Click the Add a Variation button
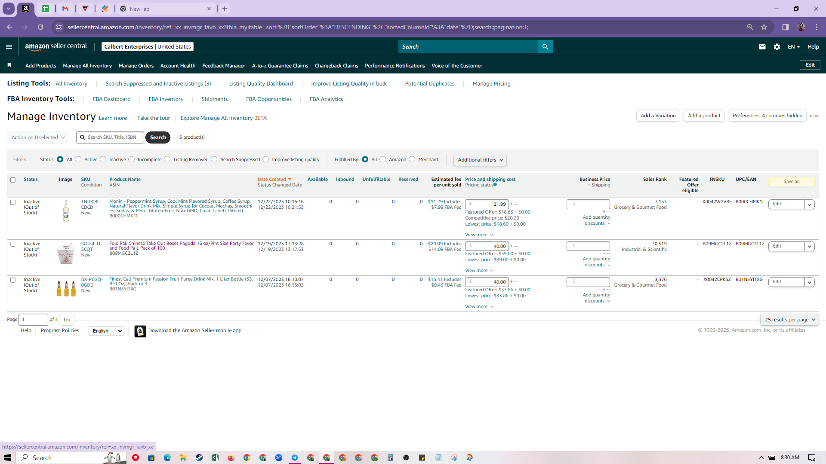826x464 pixels. click(658, 116)
